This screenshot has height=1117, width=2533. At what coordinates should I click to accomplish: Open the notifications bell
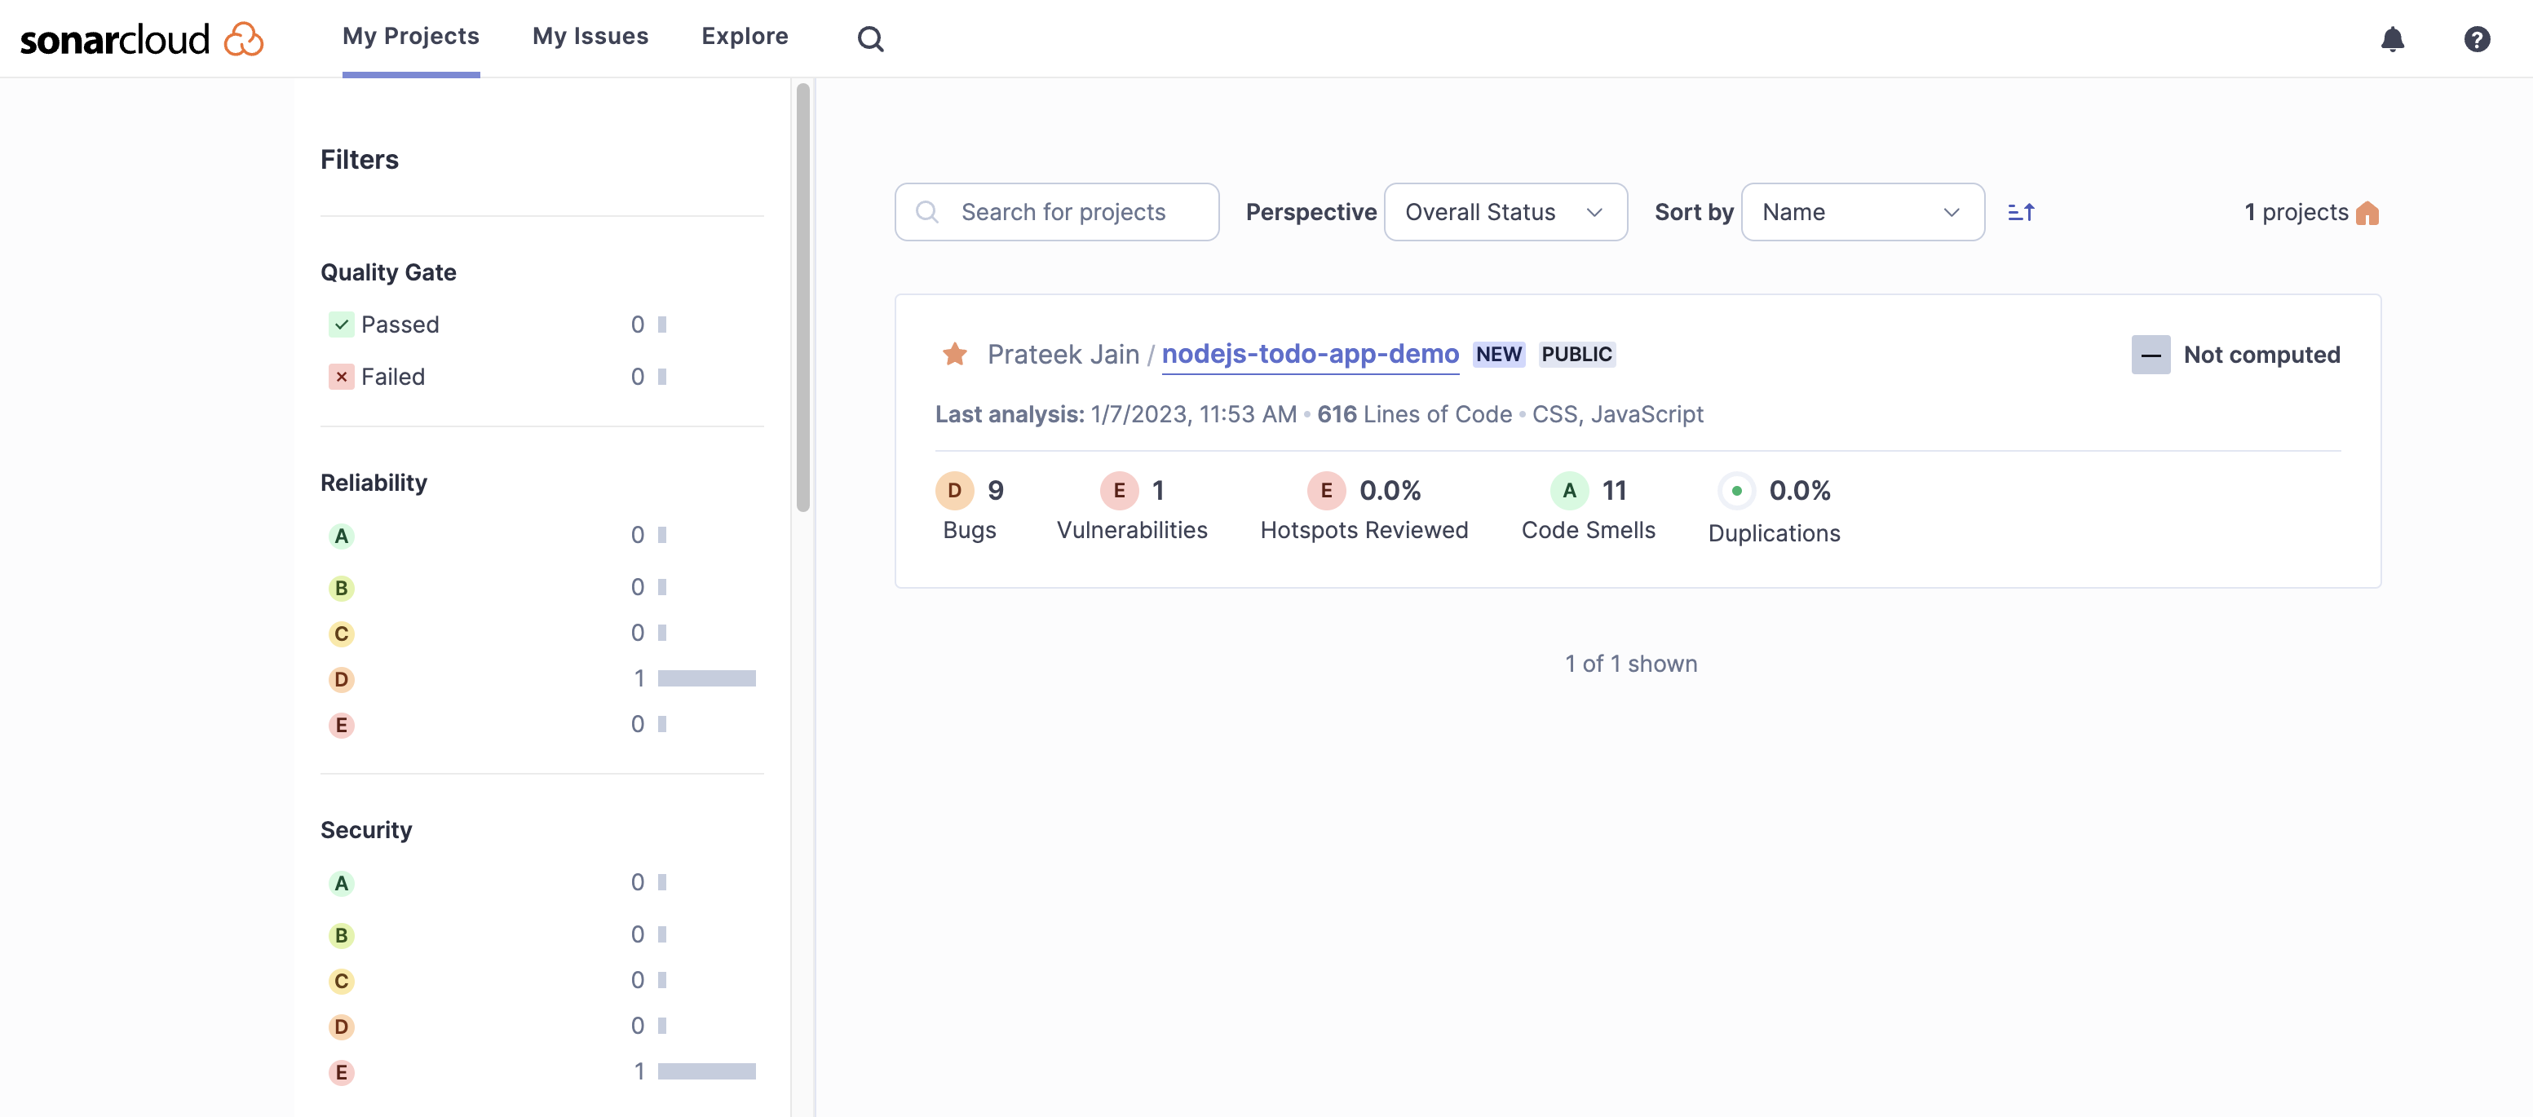click(2391, 38)
